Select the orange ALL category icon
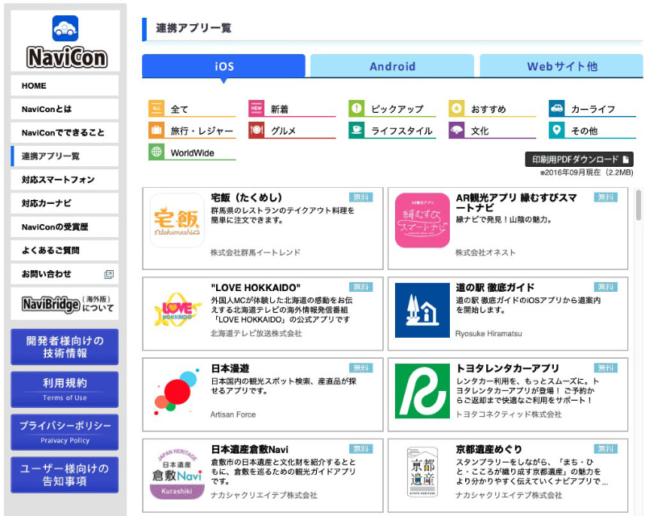 [x=156, y=109]
